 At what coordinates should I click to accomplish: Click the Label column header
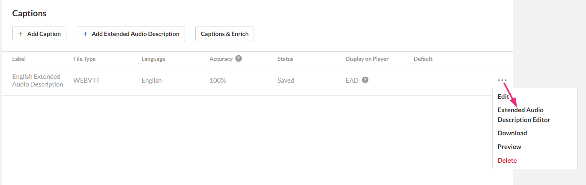[x=19, y=59]
